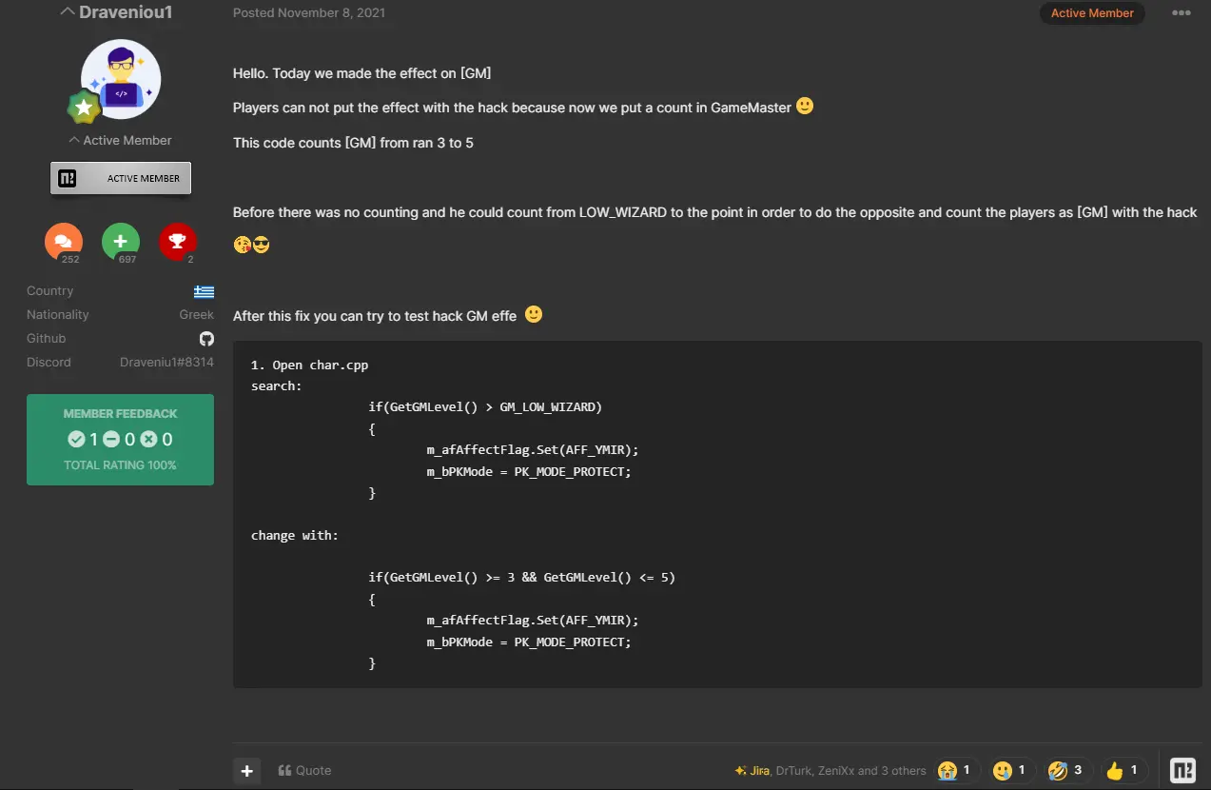Click the Quote link
The height and width of the screenshot is (790, 1211).
click(304, 771)
